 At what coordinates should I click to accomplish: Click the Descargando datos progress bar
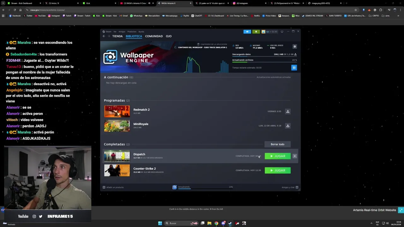tap(264, 57)
